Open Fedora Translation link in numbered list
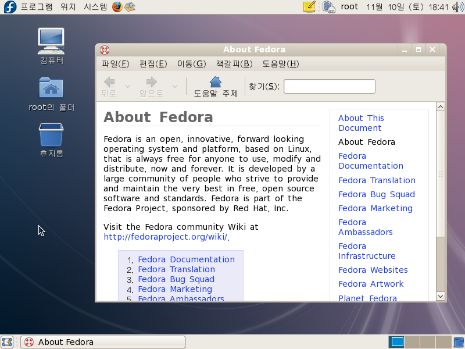Screen dimensions: 465x349 (x=177, y=269)
